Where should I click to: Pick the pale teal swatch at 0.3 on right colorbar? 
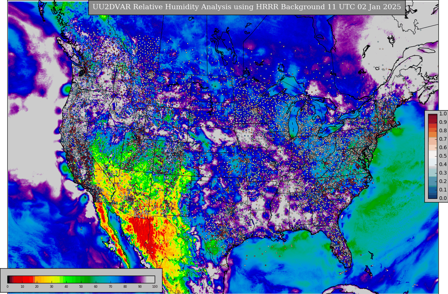433,173
